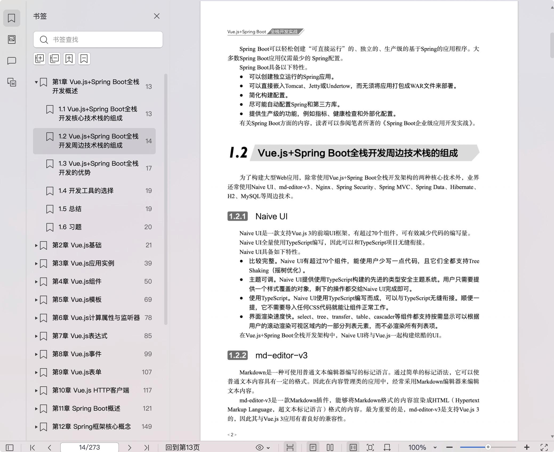Focus the 书签查找 search field
Viewport: 554px width, 452px height.
[98, 40]
